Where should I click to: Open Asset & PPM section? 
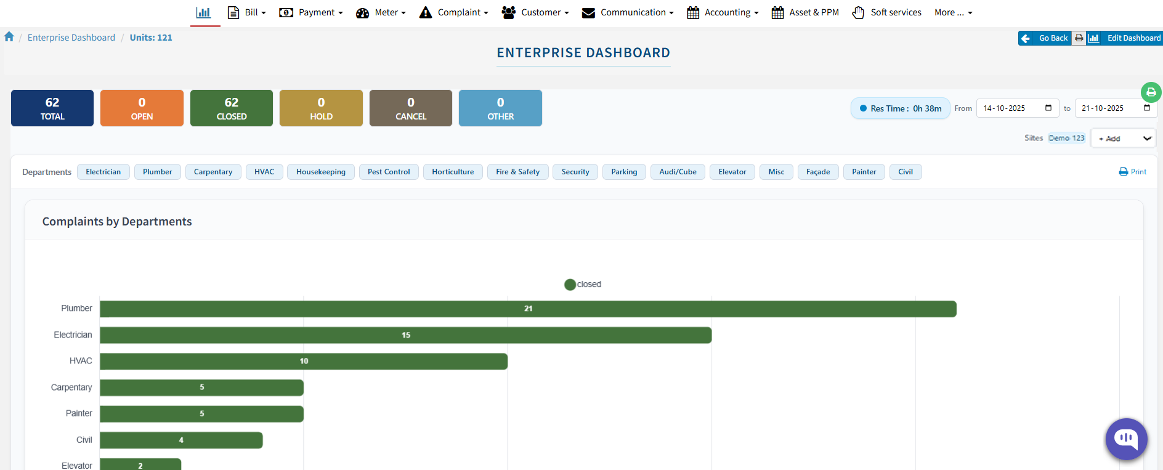[805, 12]
